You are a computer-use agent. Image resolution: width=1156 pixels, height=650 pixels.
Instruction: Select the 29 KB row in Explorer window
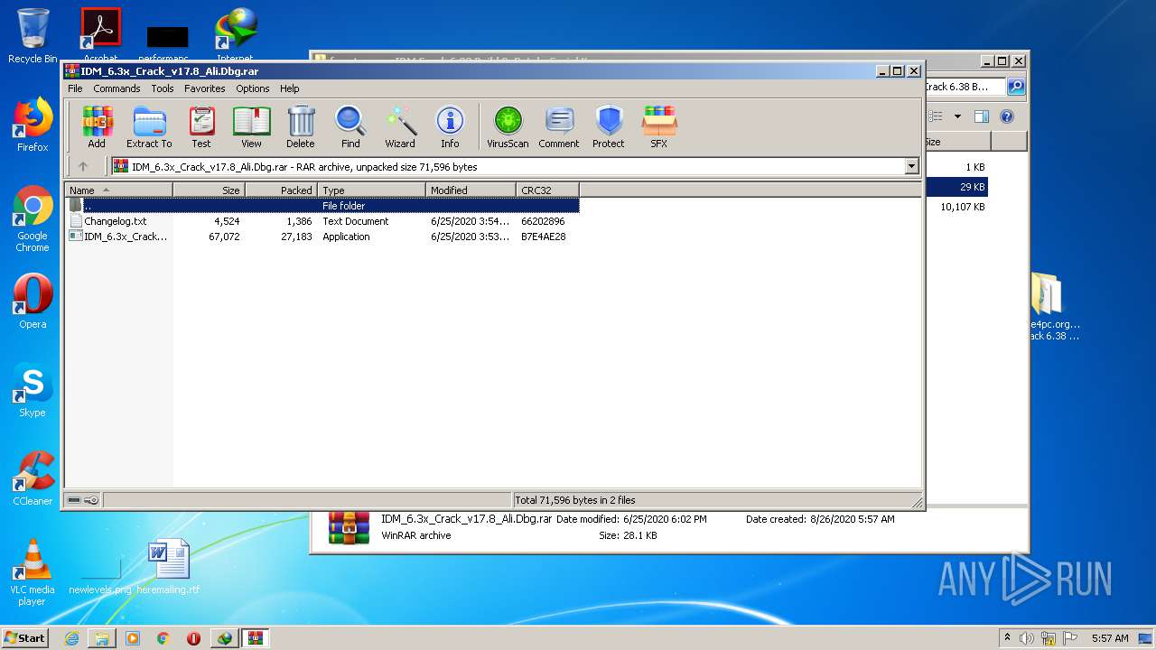click(x=956, y=187)
